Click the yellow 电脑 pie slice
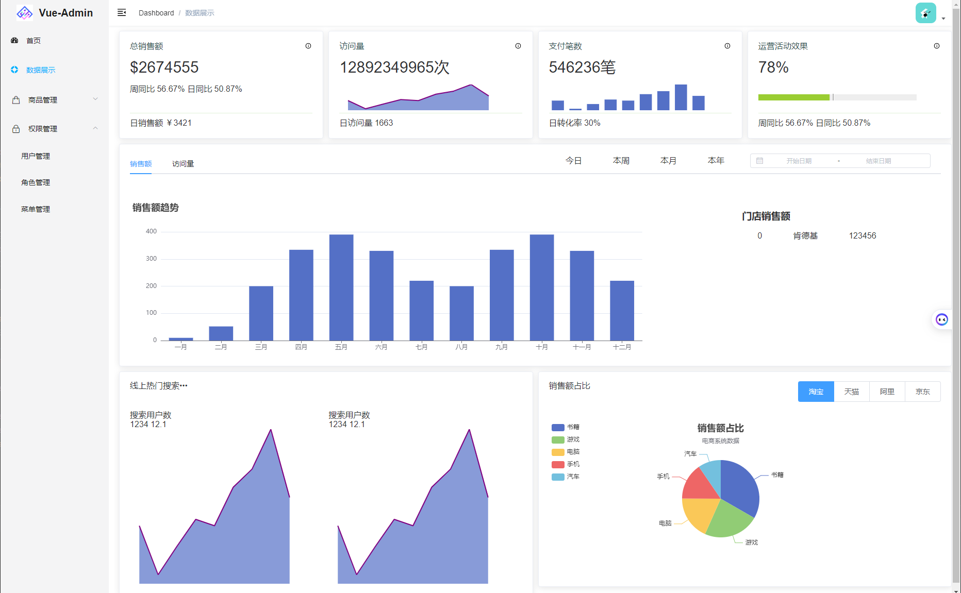961x593 pixels. tap(699, 514)
